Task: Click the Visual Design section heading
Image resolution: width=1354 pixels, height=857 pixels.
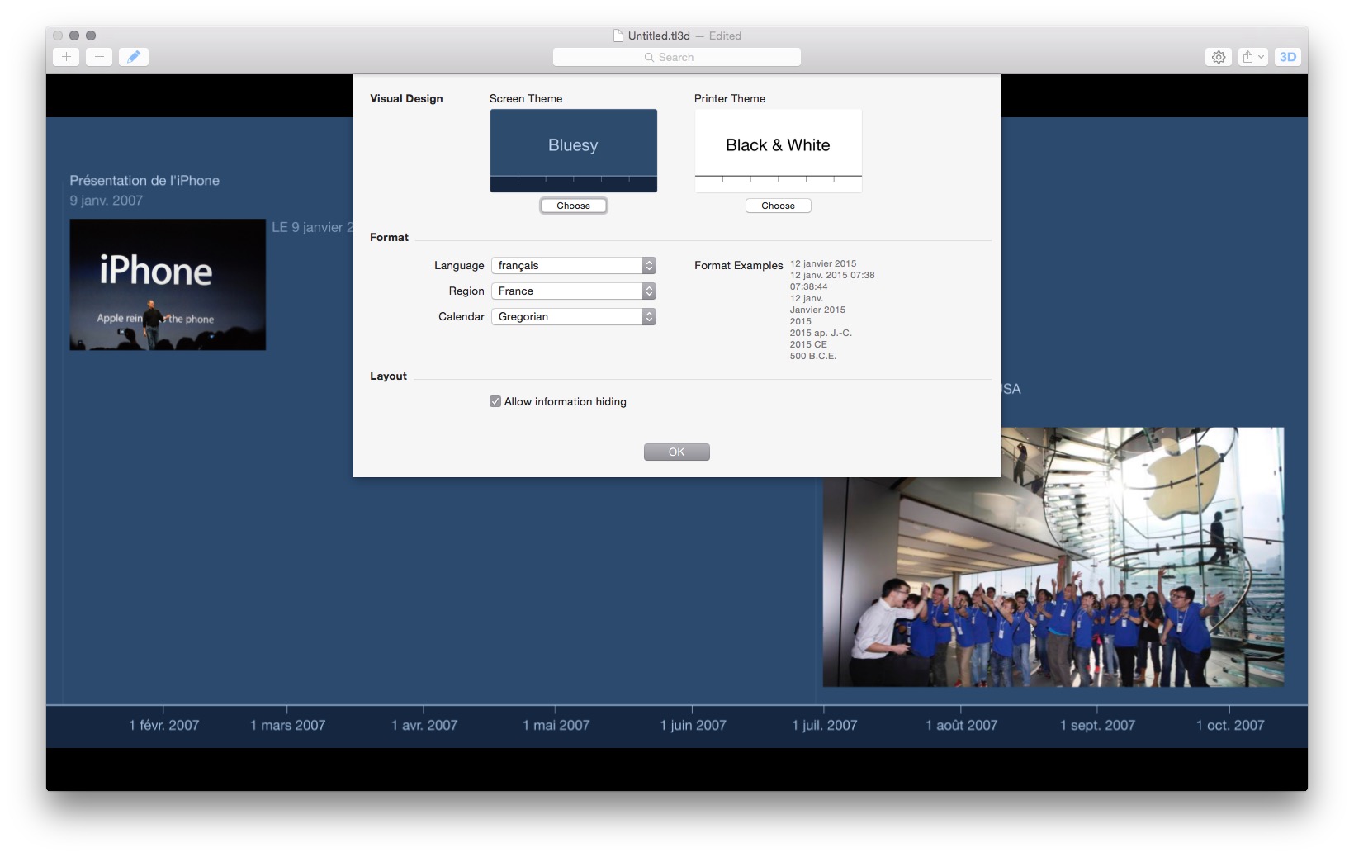Action: 406,98
